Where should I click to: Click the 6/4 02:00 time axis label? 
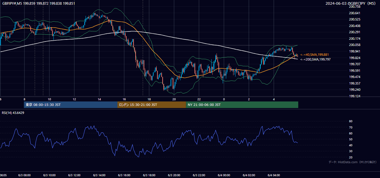point(249,175)
